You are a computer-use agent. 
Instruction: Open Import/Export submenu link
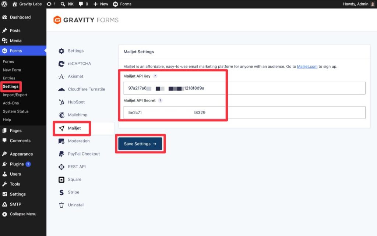pos(15,95)
